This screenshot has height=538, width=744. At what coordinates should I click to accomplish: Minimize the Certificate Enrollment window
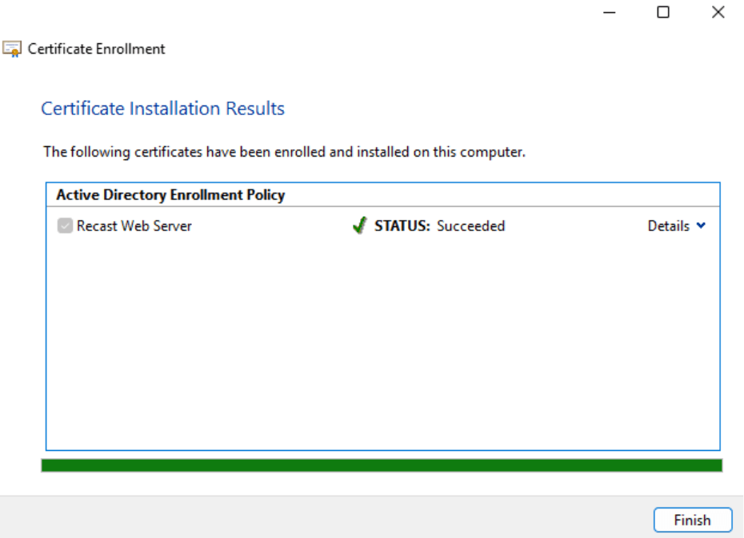610,13
